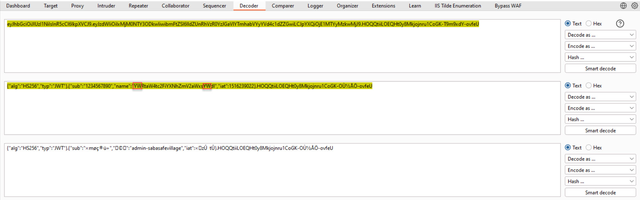Go to the Intruder tab
This screenshot has width=640, height=200.
pos(106,6)
